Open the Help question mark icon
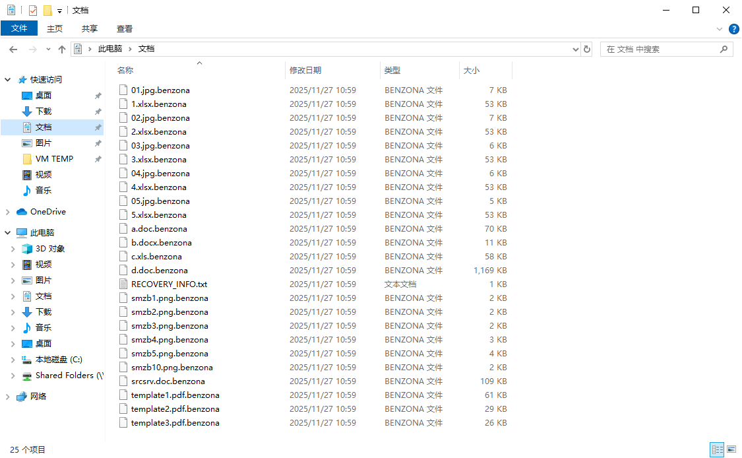 [x=733, y=29]
